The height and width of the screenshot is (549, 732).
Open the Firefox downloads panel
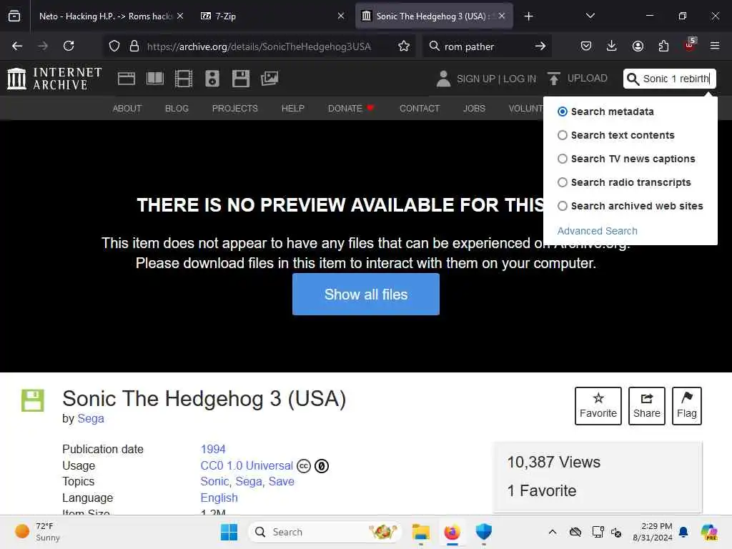612,46
